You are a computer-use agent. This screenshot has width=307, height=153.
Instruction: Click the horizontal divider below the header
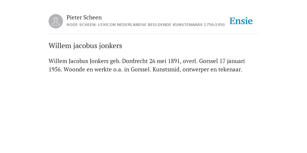pyautogui.click(x=153, y=34)
